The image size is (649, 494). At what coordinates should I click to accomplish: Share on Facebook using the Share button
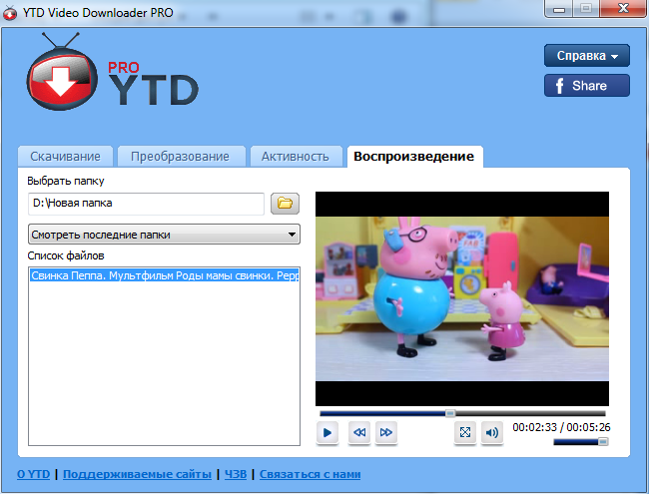coord(587,86)
